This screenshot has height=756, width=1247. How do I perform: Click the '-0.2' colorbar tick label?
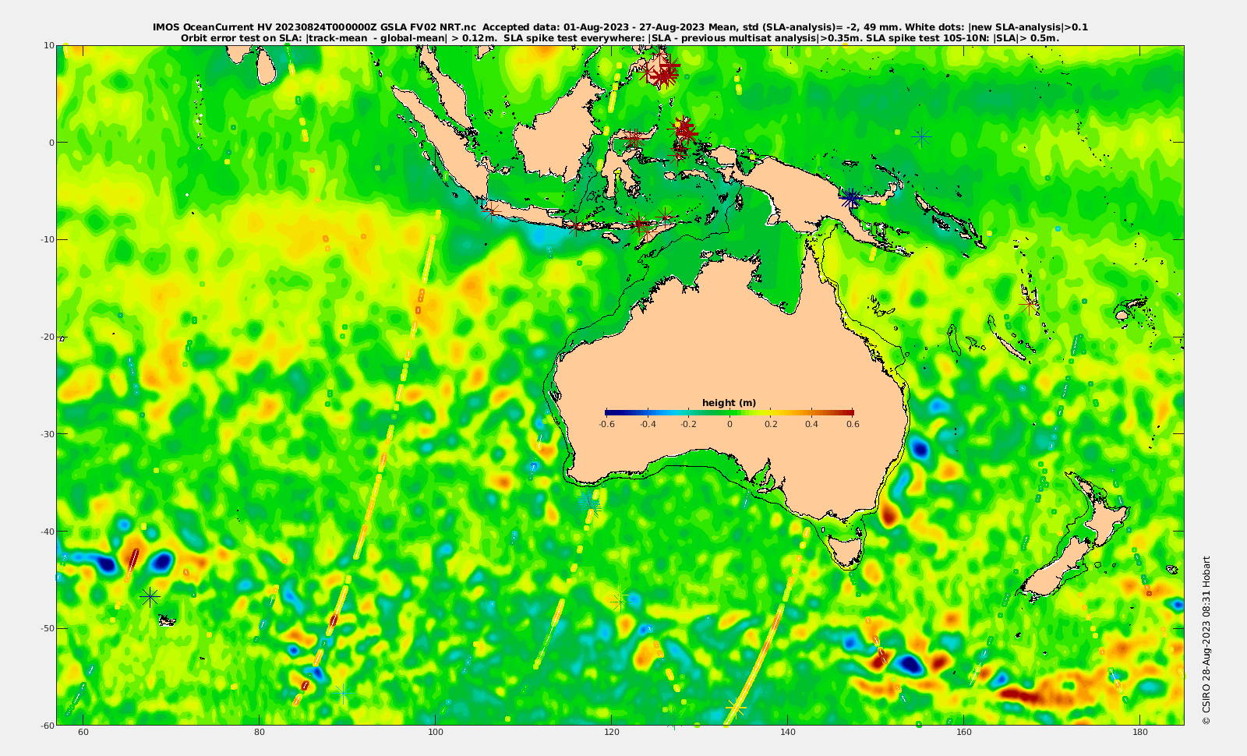point(688,424)
